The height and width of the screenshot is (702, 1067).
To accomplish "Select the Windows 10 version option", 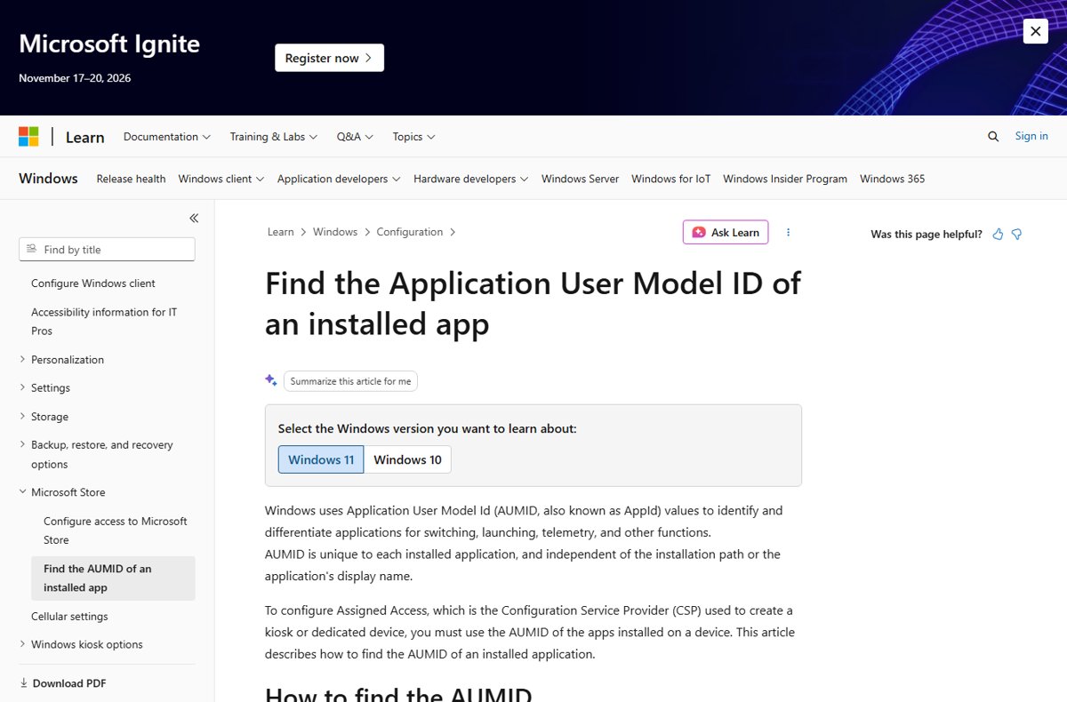I will point(407,459).
